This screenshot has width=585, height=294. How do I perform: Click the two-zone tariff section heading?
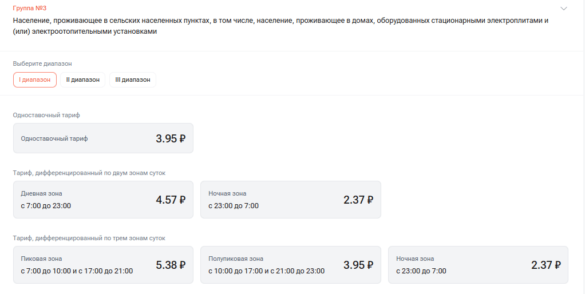[x=89, y=173]
